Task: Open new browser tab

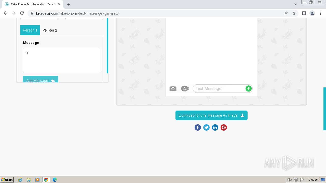Action: pos(69,4)
